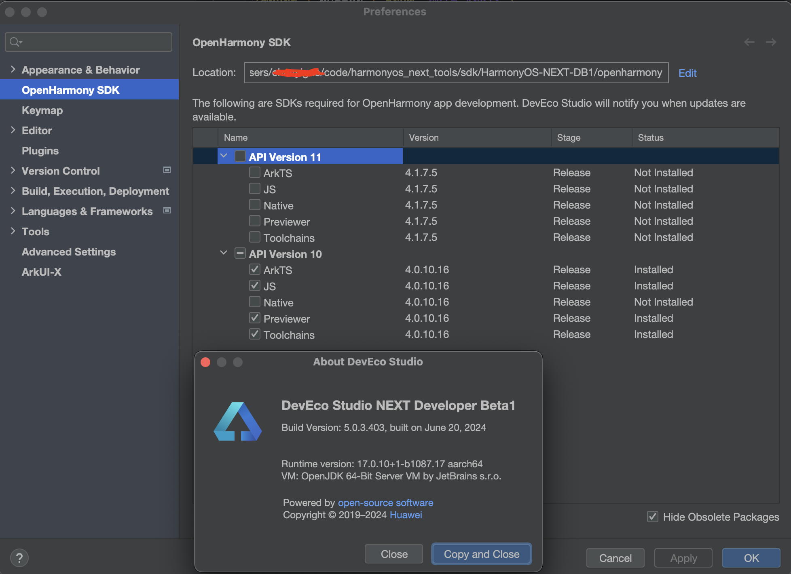Click Close in About dialog
The height and width of the screenshot is (574, 791).
[394, 554]
